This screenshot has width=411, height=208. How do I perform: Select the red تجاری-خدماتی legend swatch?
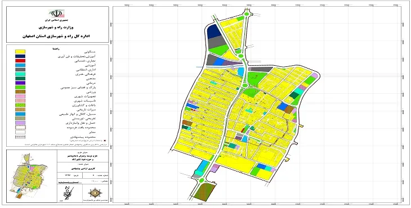[20, 61]
